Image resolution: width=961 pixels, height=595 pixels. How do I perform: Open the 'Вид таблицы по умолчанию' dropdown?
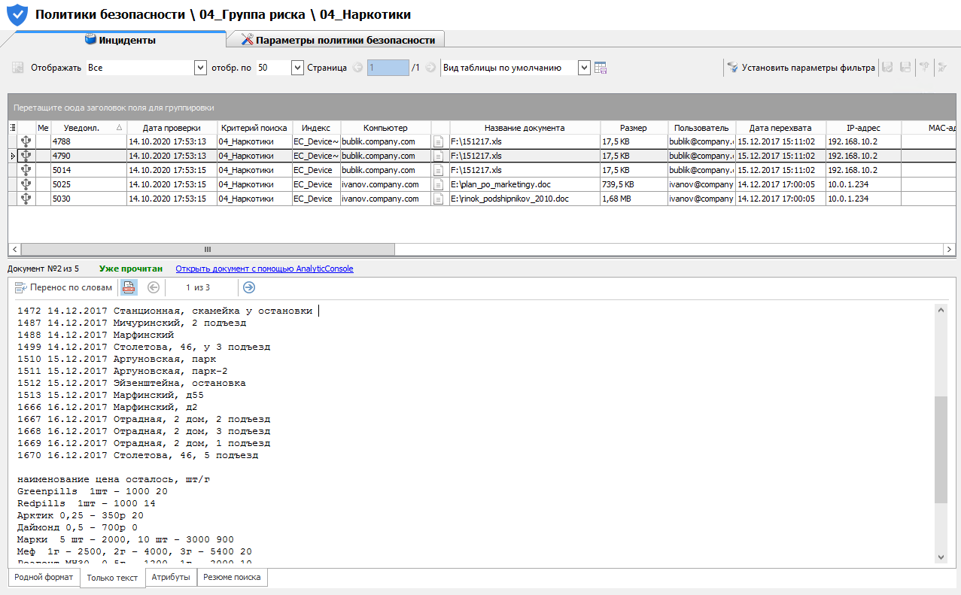pos(583,68)
